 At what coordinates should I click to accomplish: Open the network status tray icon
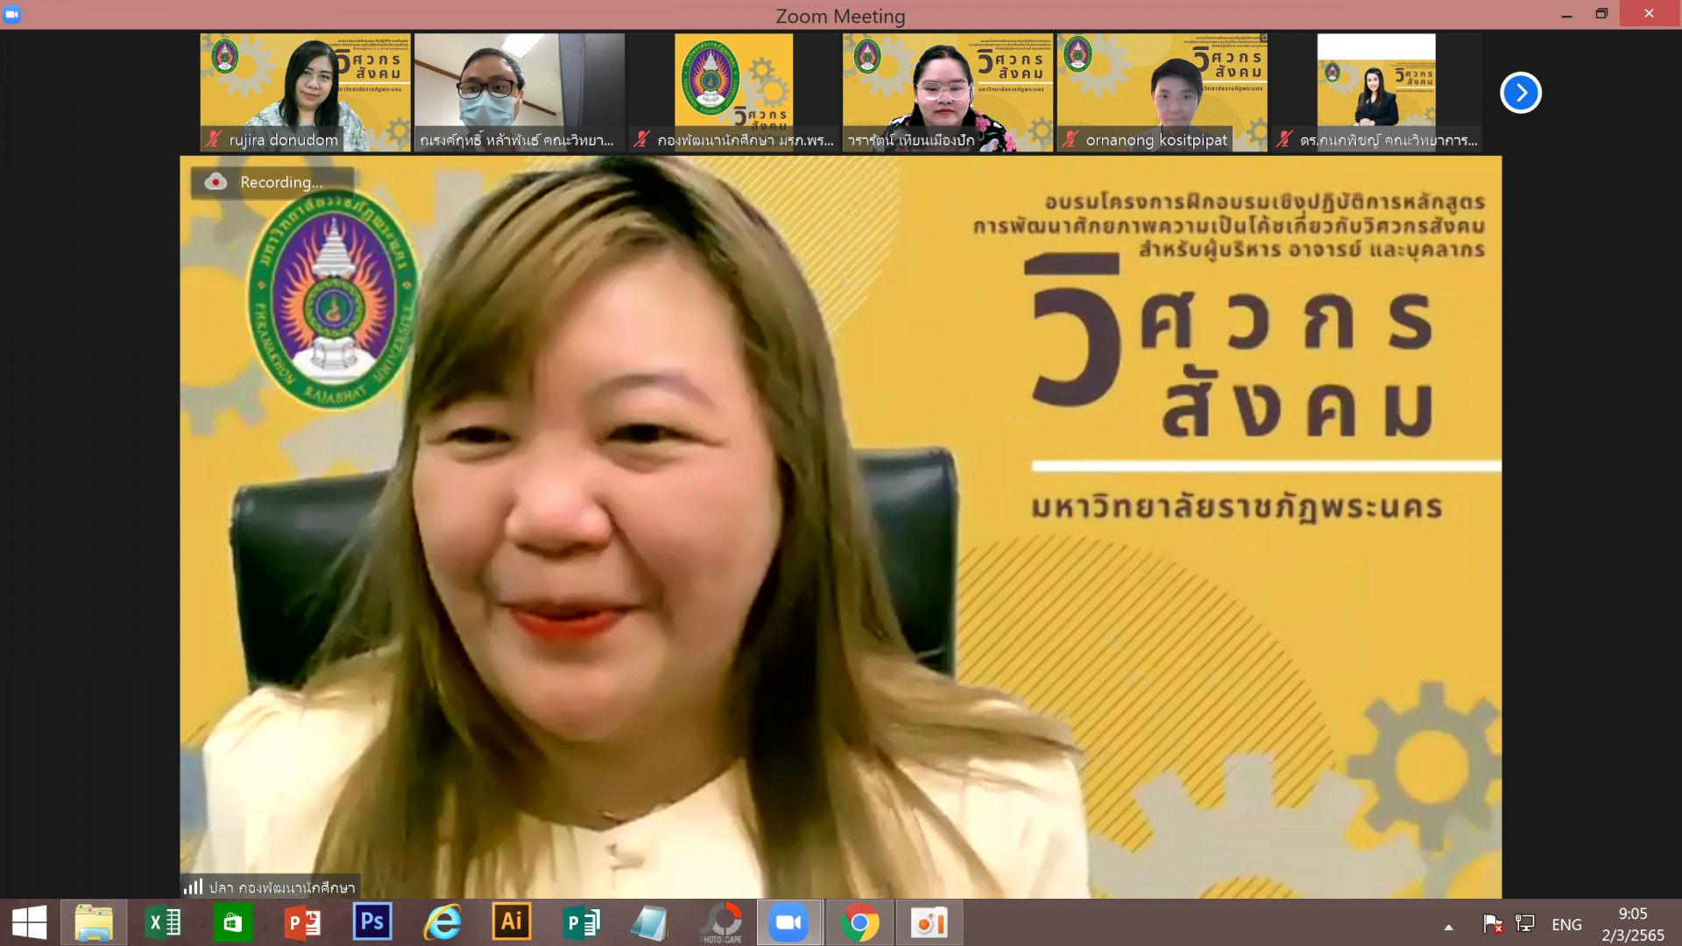click(1525, 923)
